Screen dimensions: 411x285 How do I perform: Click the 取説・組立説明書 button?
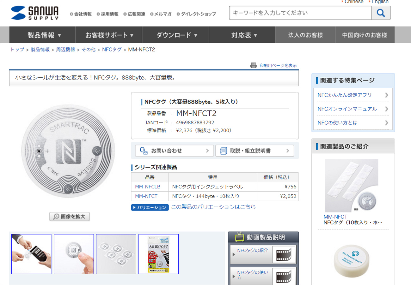coord(255,151)
